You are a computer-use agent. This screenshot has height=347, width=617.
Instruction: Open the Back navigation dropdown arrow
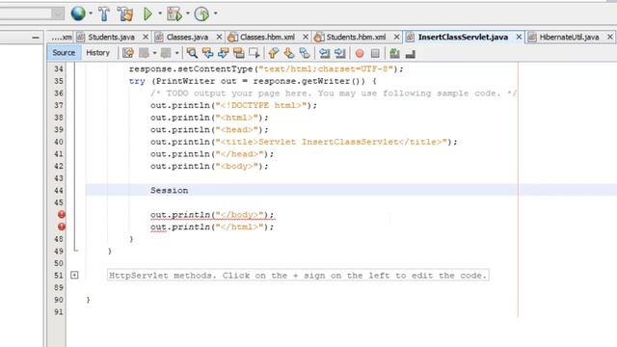point(154,53)
